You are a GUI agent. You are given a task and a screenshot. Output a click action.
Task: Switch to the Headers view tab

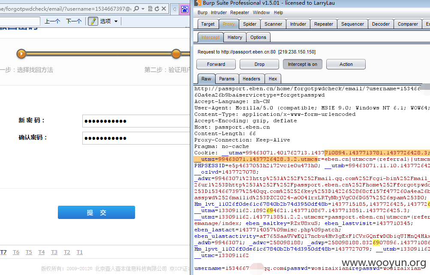(x=251, y=79)
